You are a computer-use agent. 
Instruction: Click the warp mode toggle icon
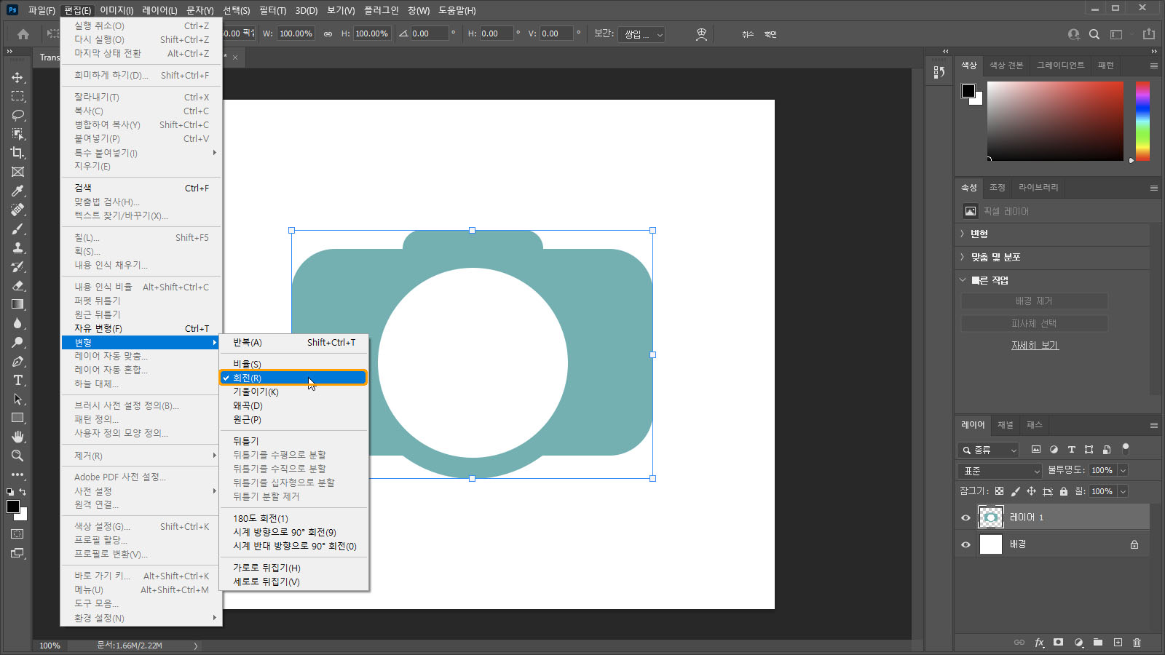(x=701, y=34)
